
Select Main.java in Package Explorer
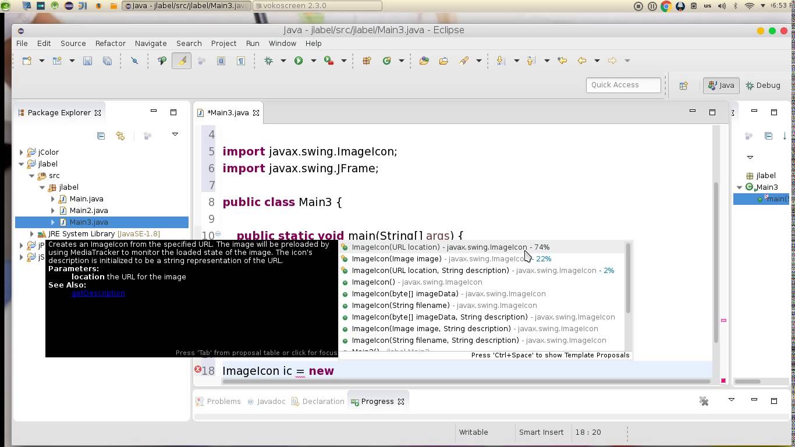coord(86,199)
